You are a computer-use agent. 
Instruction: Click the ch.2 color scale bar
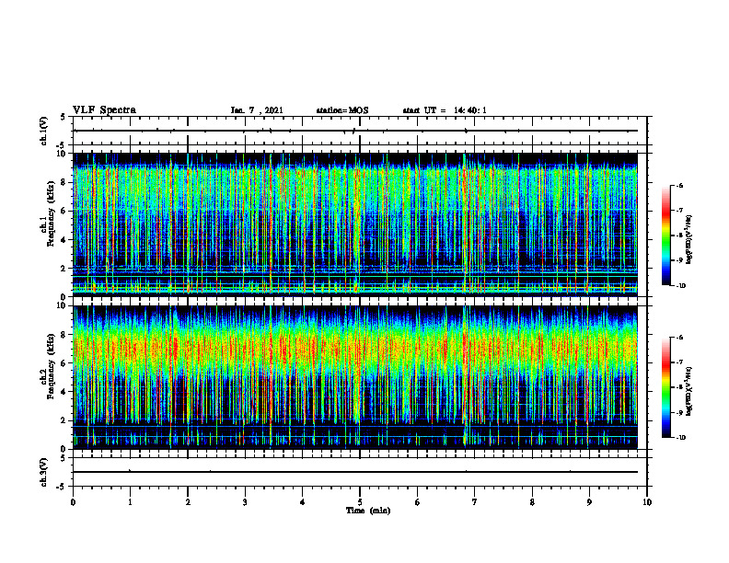(x=665, y=387)
